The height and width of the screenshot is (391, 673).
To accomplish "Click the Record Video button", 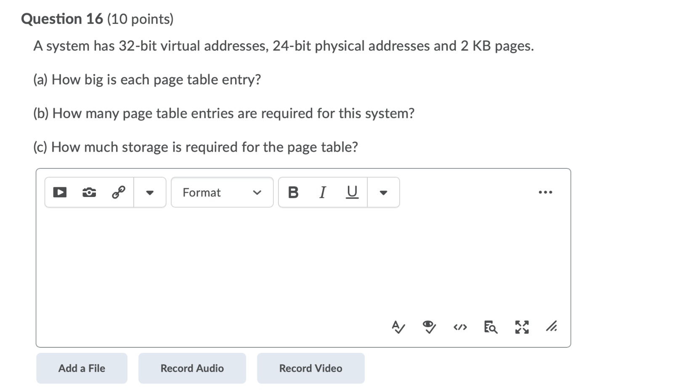I will (310, 368).
